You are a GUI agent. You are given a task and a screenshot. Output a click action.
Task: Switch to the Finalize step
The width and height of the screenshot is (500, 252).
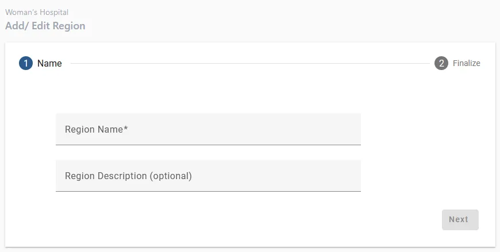(466, 63)
